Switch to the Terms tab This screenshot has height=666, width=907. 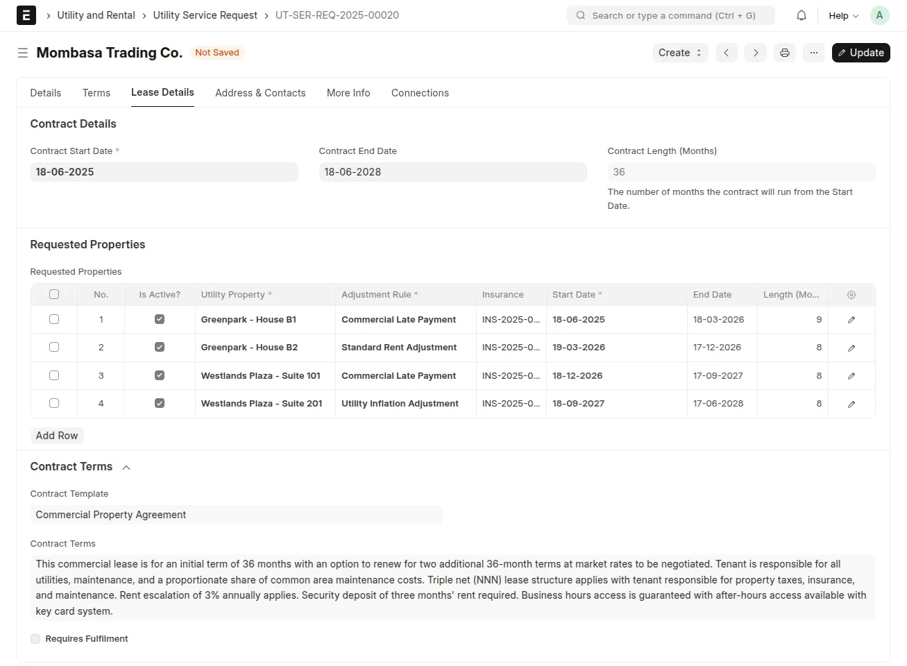point(96,93)
